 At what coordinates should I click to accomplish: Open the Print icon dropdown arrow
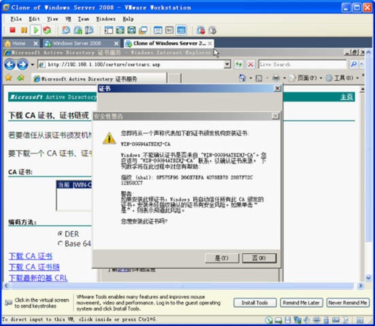pos(284,78)
